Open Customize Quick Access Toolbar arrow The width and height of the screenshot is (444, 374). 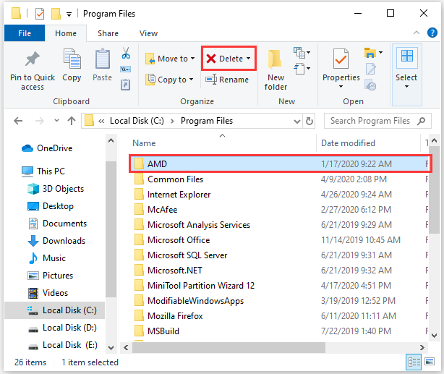tap(69, 14)
